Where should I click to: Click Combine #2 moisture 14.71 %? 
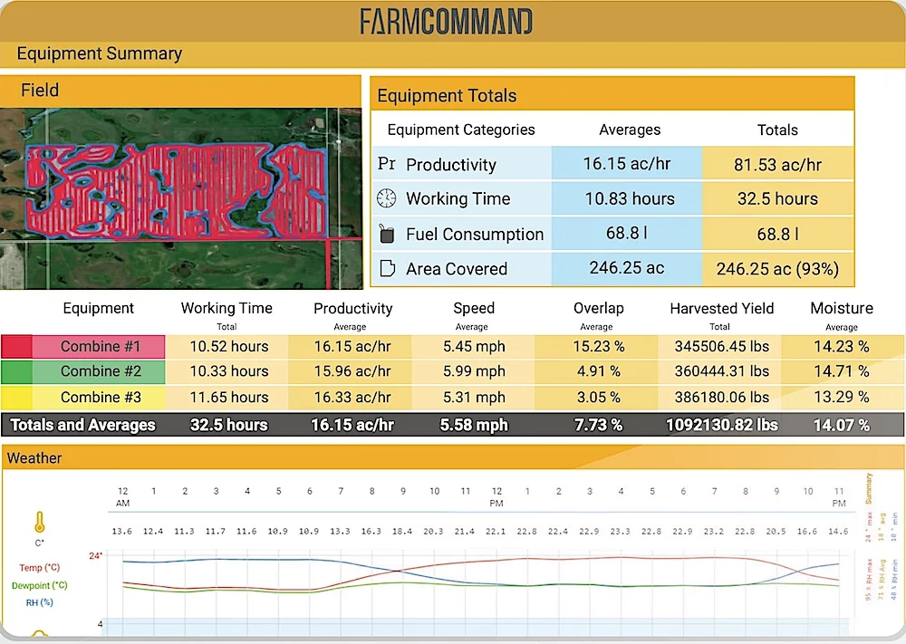click(842, 371)
